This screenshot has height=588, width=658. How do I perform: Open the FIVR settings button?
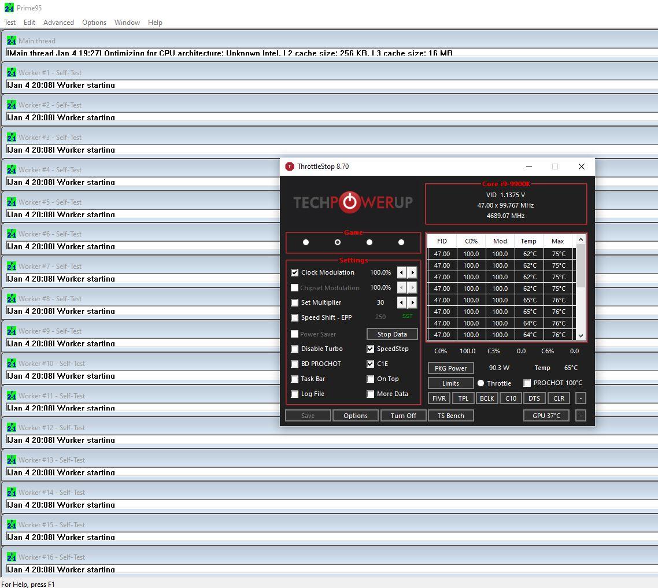pyautogui.click(x=439, y=398)
